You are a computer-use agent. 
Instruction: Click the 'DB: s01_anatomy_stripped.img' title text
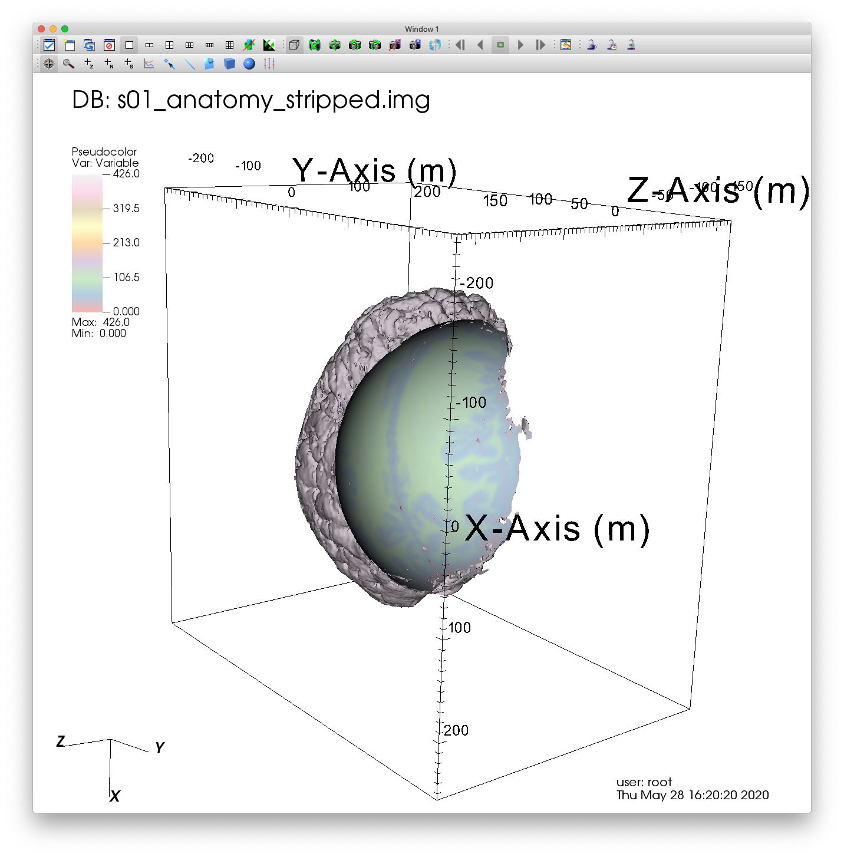point(251,100)
